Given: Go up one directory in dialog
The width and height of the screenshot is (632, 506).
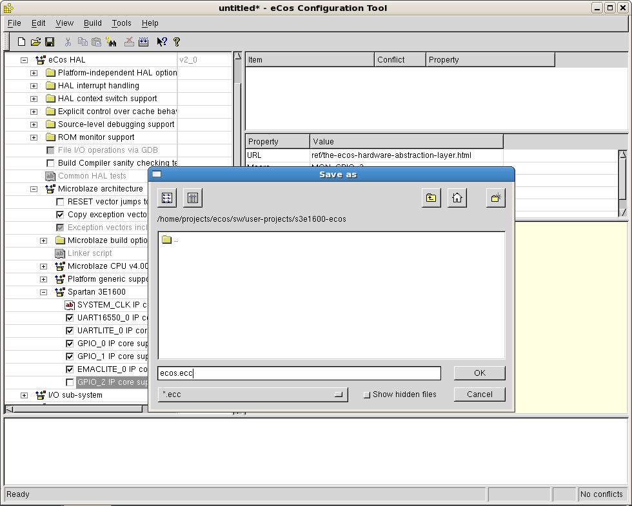Looking at the screenshot, I should tap(431, 198).
